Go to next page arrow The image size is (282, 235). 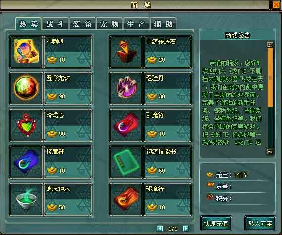186,228
